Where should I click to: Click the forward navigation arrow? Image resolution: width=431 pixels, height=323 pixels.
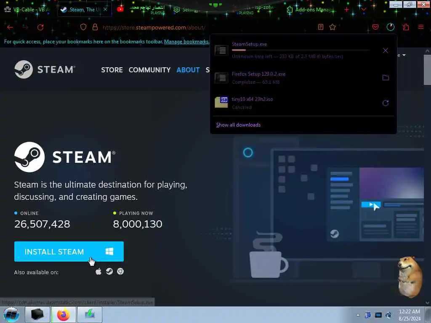pyautogui.click(x=25, y=27)
